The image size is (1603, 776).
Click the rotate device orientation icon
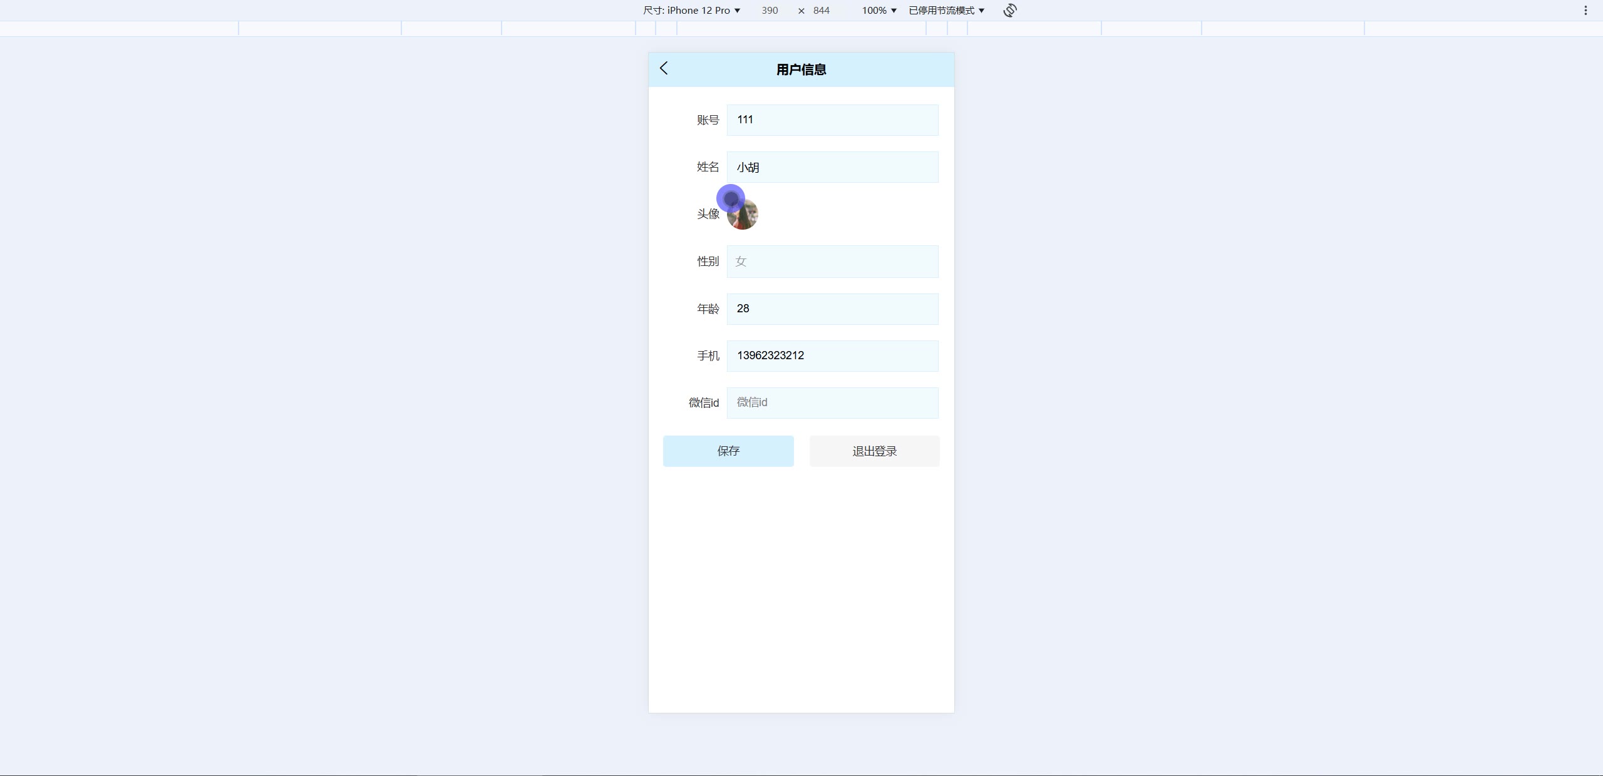[1009, 11]
